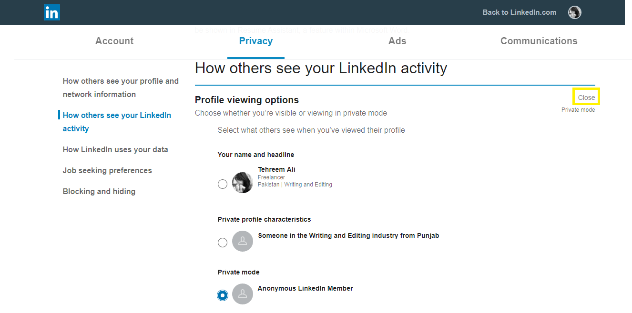The height and width of the screenshot is (313, 632).
Task: Close the Profile viewing options section
Action: point(586,97)
